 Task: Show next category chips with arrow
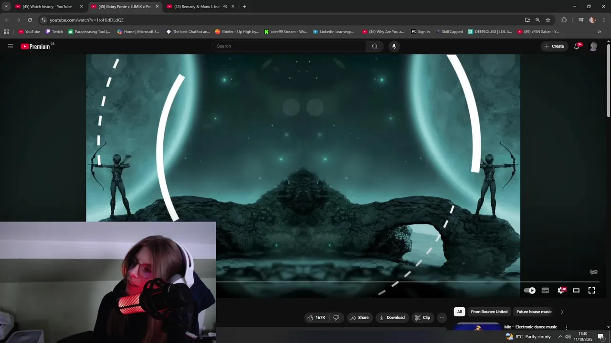point(562,312)
